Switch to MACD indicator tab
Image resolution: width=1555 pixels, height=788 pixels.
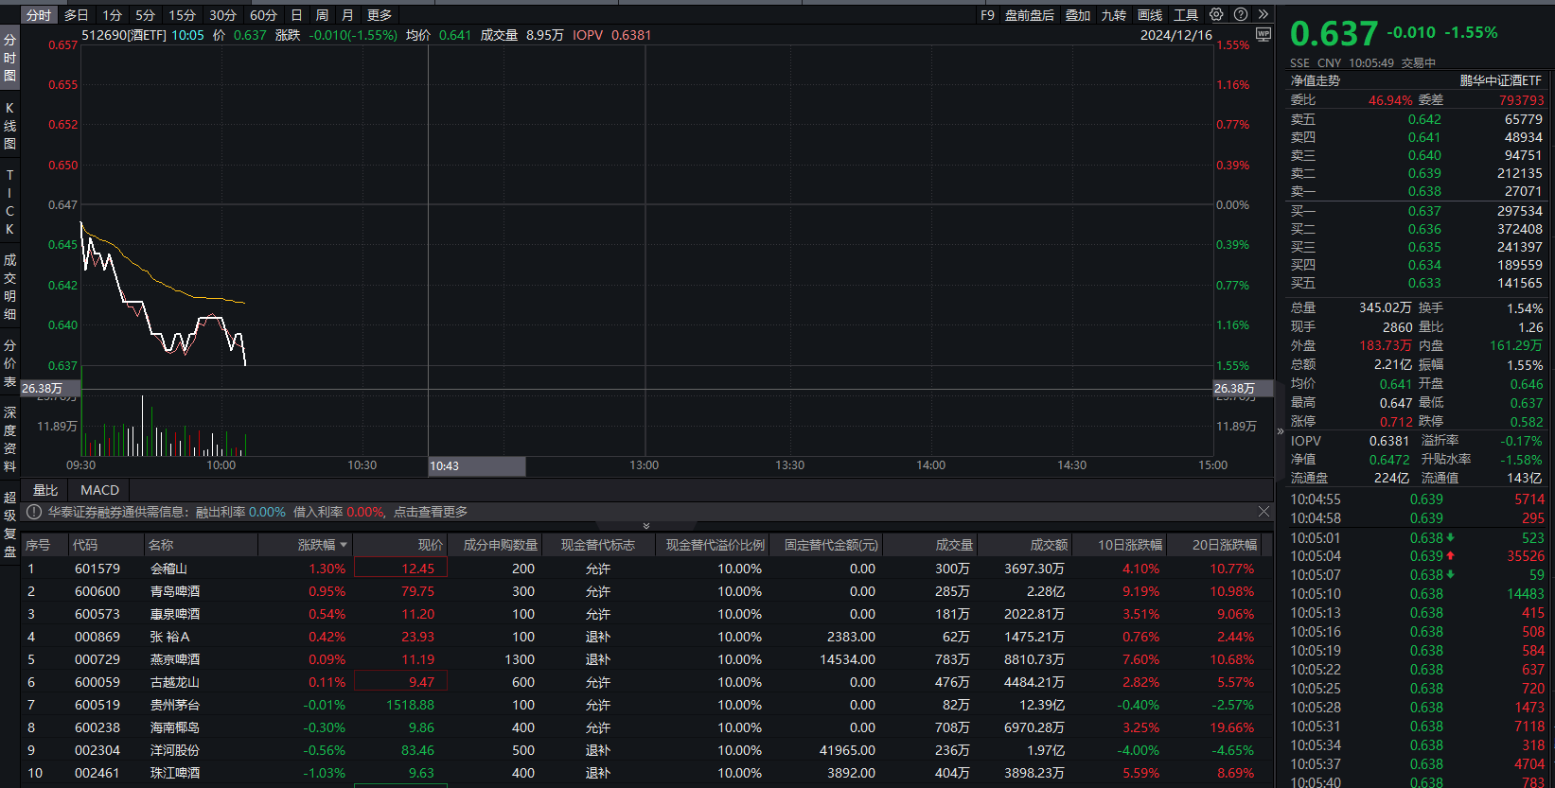tap(99, 490)
